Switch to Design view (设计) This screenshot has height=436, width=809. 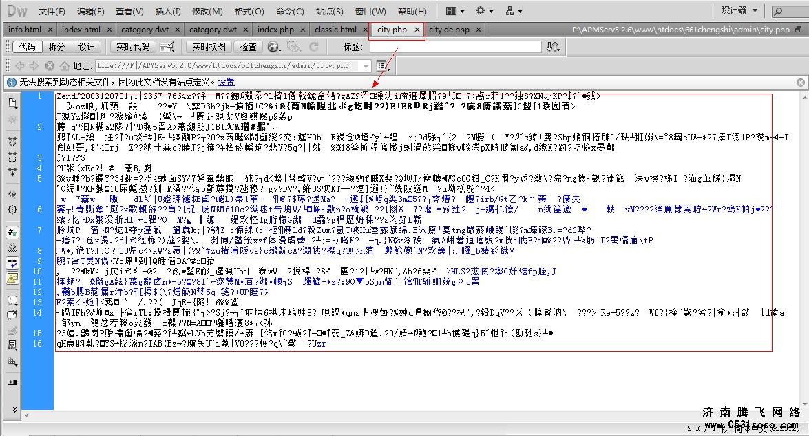tap(86, 47)
